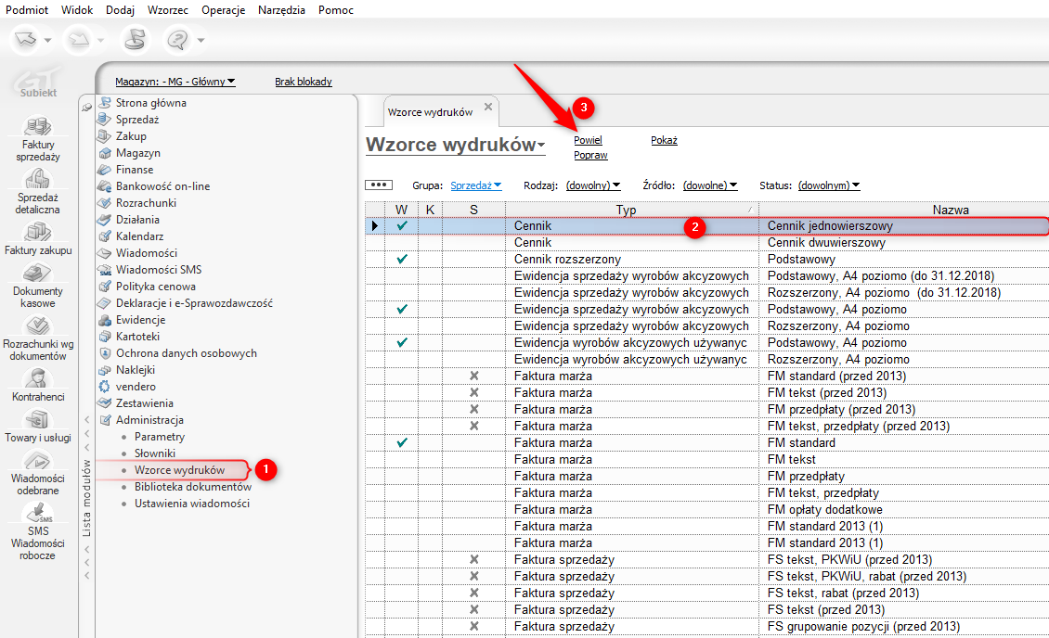Open the Pomoc menu

click(x=336, y=10)
